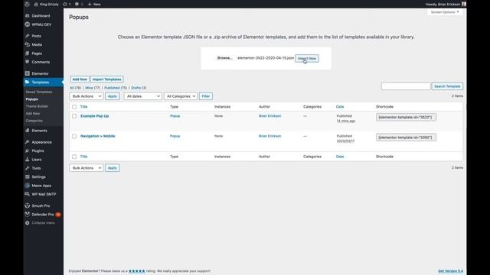
Task: Select shortcode field with id 3522
Action: pos(406,117)
